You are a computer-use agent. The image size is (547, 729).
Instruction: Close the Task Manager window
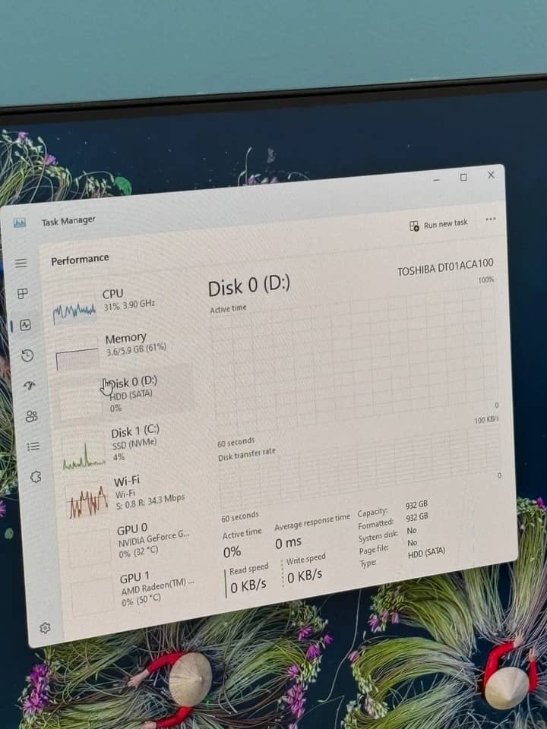[x=491, y=175]
